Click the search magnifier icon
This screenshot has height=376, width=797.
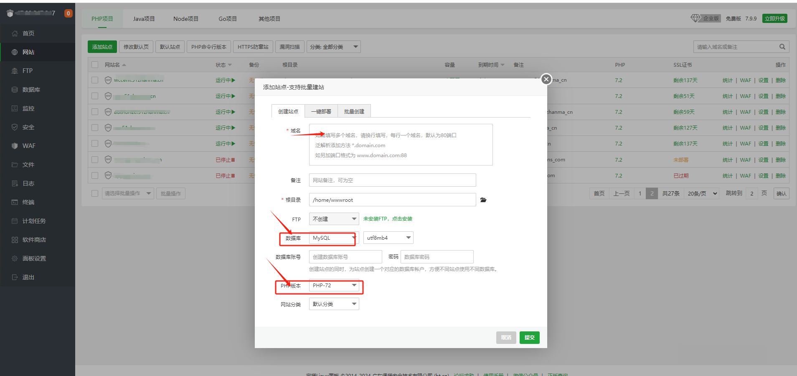(x=782, y=47)
